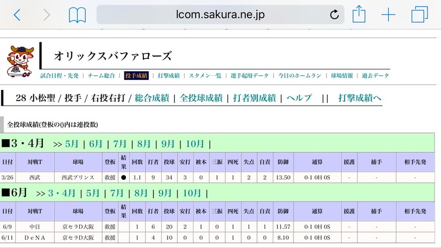Viewport: 441px width, 248px height.
Task: Jump to 6月 from the 3・4月 header
Action: pyautogui.click(x=96, y=144)
